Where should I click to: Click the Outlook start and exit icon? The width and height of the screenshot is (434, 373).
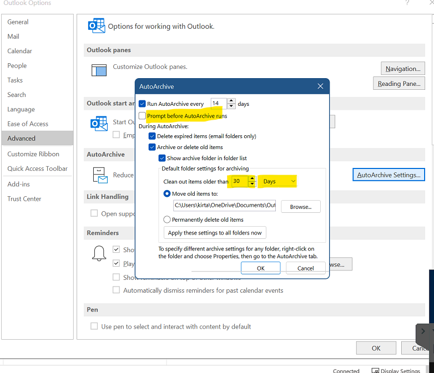tap(99, 124)
